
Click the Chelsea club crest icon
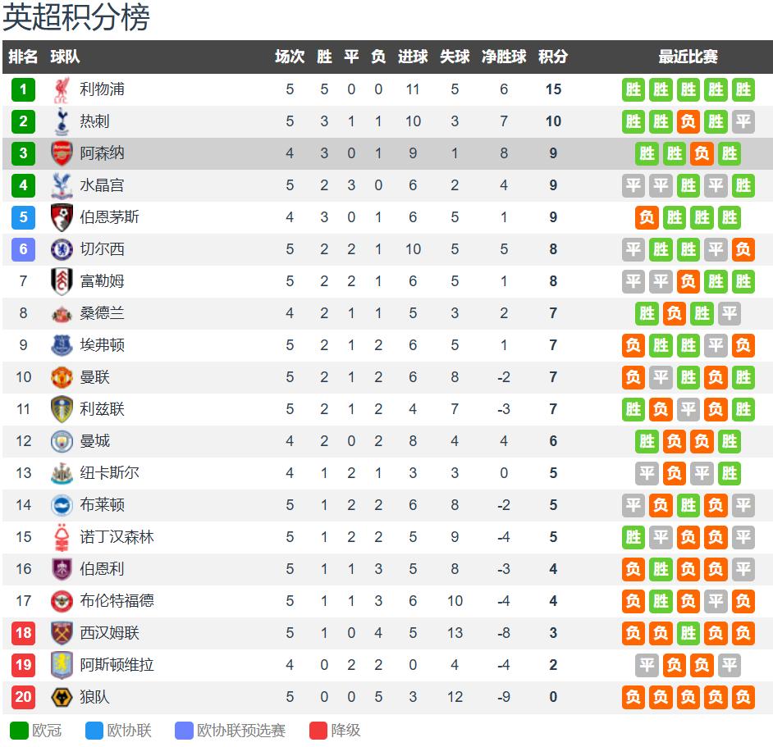pyautogui.click(x=62, y=249)
